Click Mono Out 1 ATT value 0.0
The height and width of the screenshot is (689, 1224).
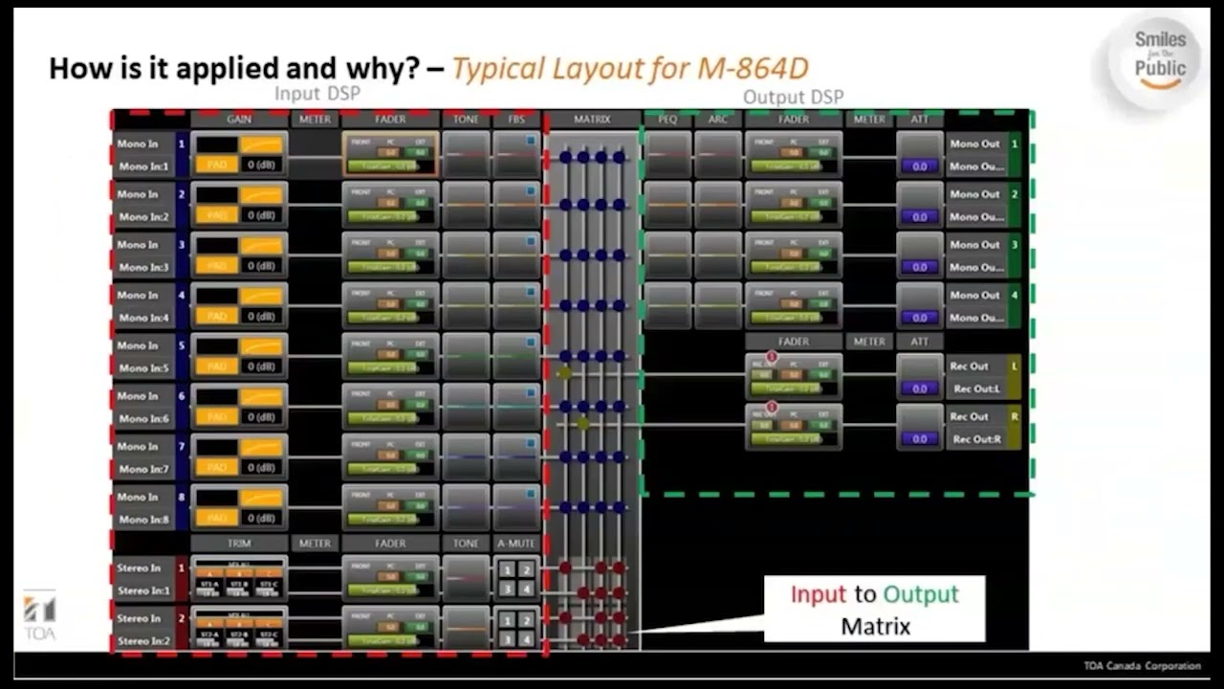coord(920,167)
